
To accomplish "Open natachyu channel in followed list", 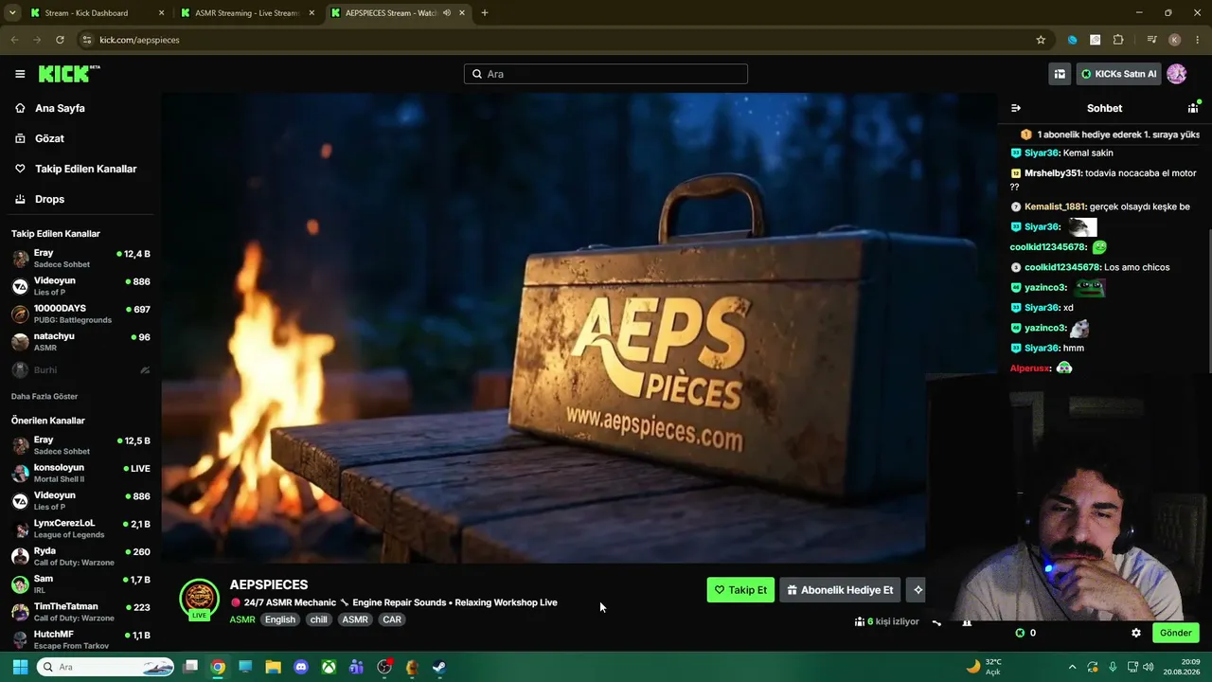I will pos(80,342).
